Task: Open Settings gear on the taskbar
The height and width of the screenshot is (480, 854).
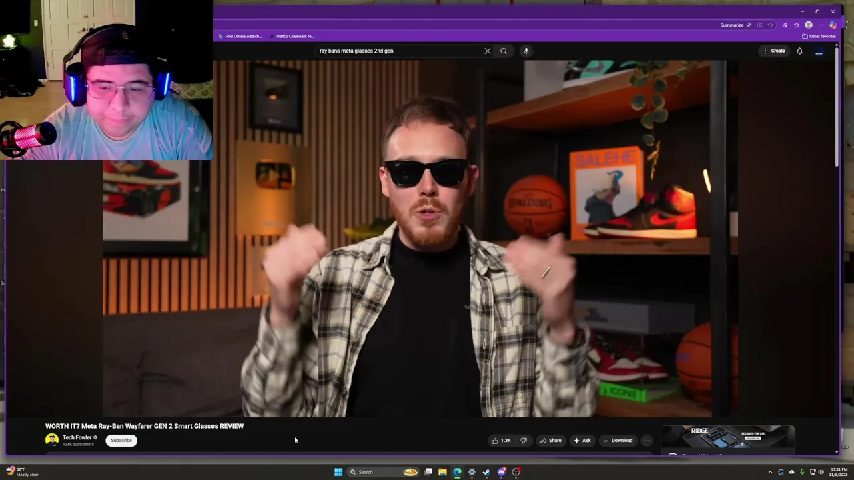Action: coord(472,472)
